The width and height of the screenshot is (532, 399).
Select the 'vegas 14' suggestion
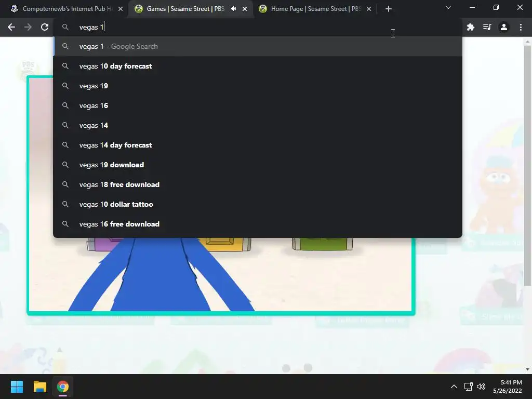(258, 125)
